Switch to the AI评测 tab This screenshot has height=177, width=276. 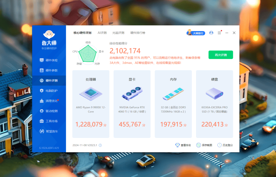pyautogui.click(x=102, y=33)
